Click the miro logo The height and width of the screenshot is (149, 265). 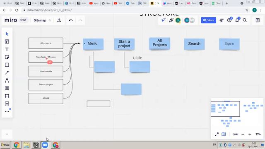(11, 20)
